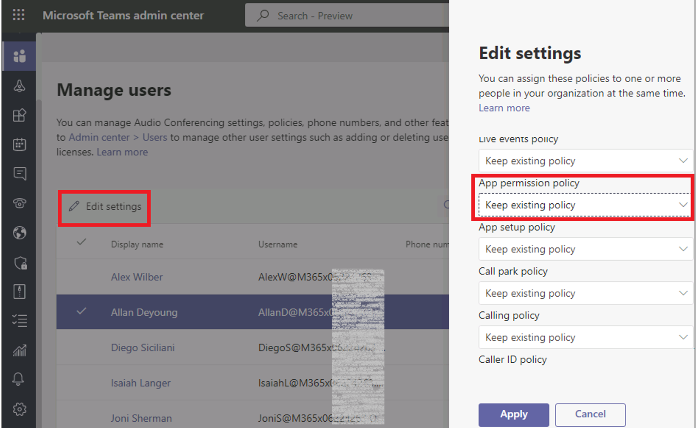Click the Locations globe icon
Viewport: 696px width, 428px height.
[19, 233]
